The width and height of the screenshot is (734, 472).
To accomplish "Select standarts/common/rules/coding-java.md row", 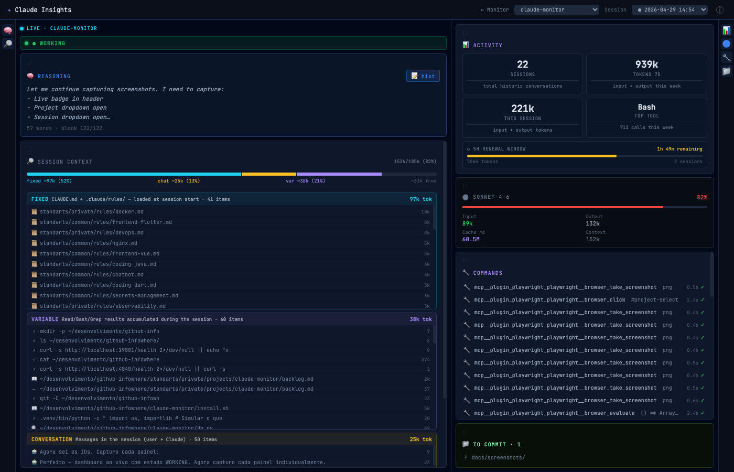I will [x=231, y=264].
